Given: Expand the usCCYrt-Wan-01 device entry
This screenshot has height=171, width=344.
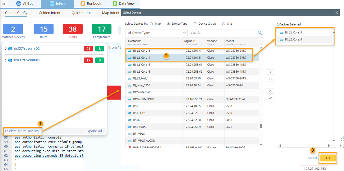Looking at the screenshot, I should (6, 60).
